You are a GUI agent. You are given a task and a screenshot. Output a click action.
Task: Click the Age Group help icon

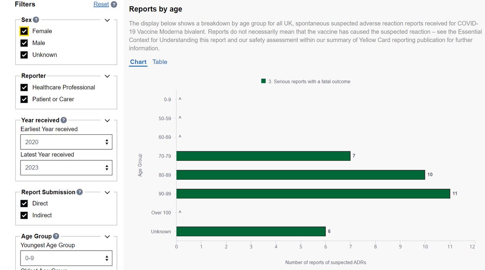[x=56, y=236]
